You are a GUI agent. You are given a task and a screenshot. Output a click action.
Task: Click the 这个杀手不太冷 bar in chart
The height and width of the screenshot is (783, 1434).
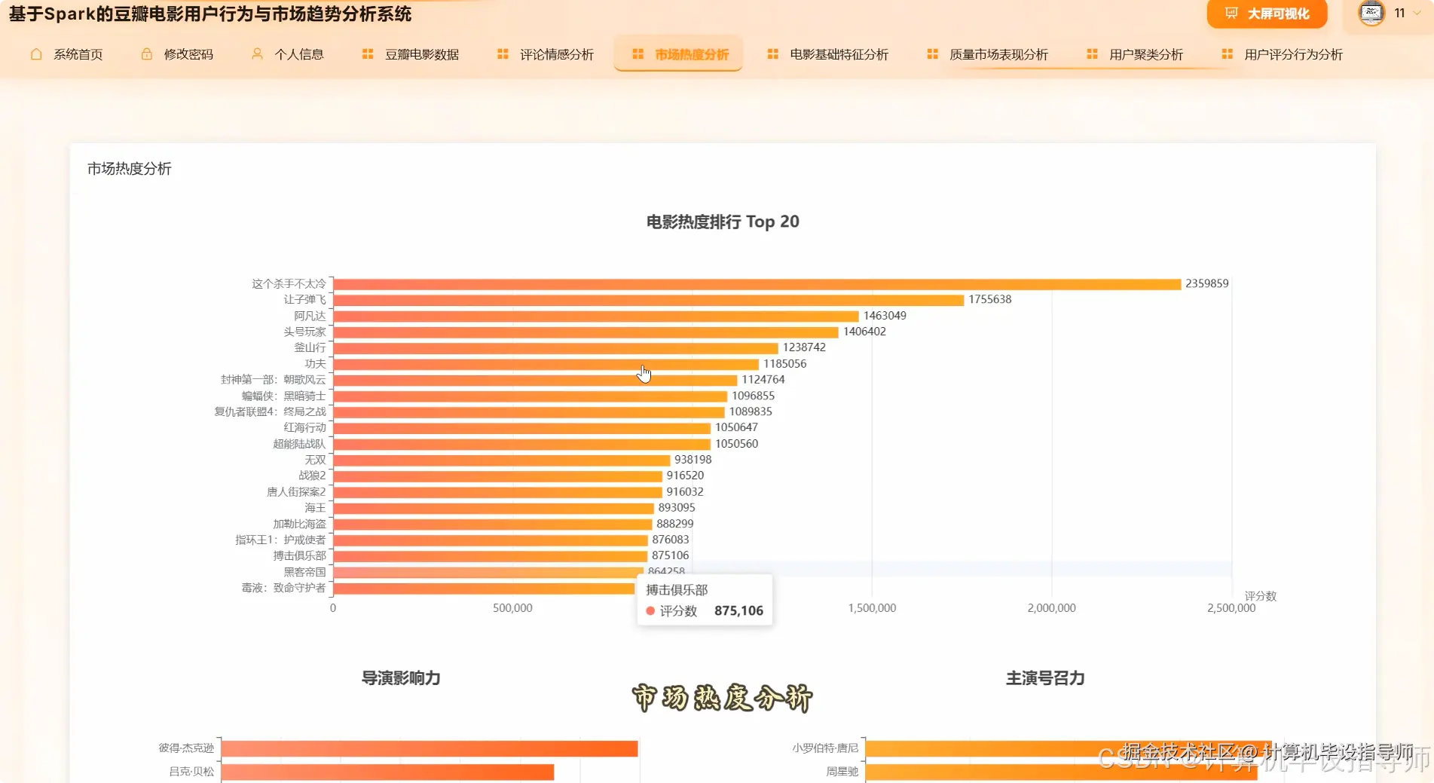click(x=757, y=284)
